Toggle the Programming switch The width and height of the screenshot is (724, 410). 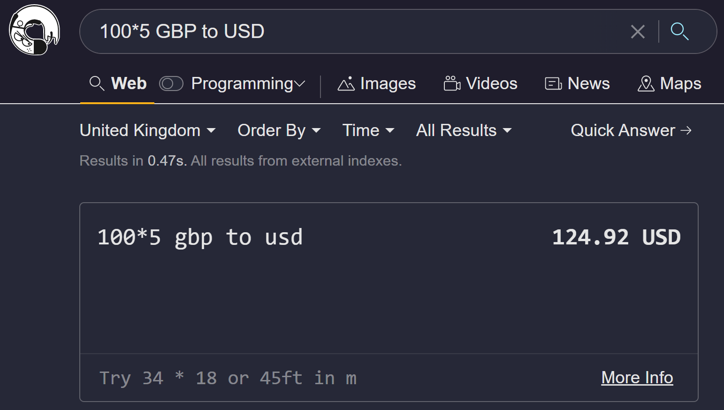[x=171, y=84]
